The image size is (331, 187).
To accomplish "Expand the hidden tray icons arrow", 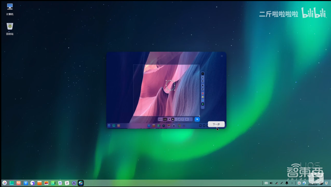I will [x=292, y=183].
